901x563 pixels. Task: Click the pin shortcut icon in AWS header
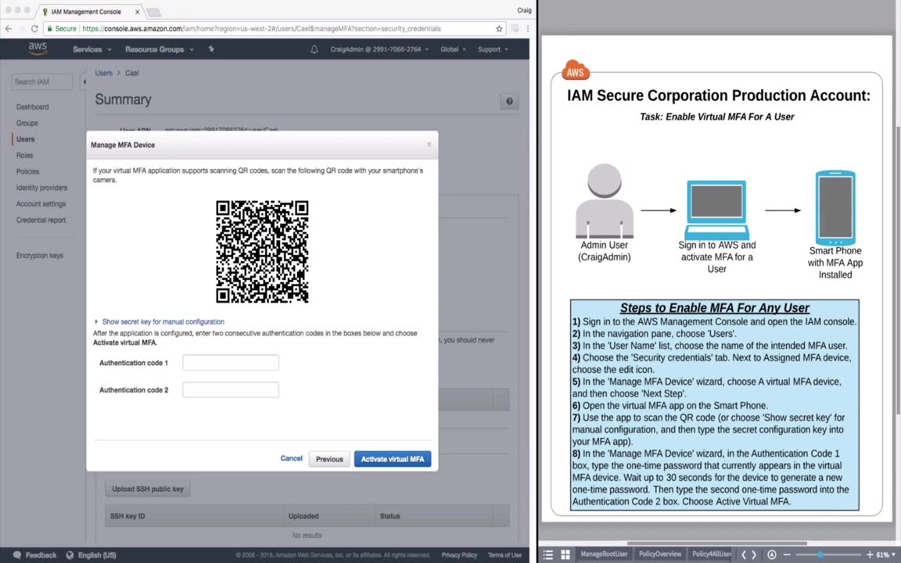pos(211,49)
